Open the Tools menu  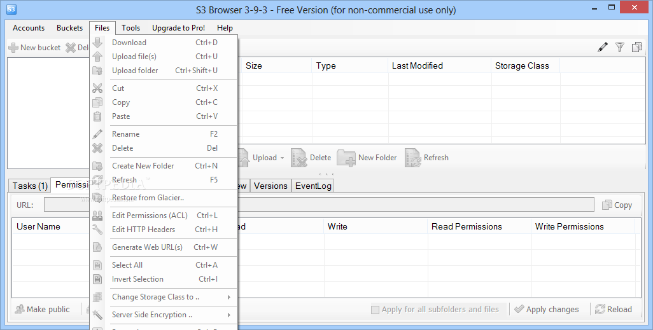tap(130, 28)
